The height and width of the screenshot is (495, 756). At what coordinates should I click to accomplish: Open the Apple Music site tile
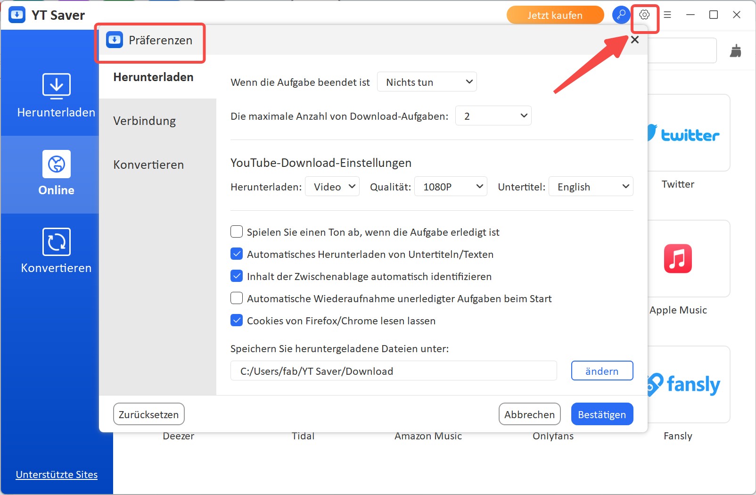click(x=689, y=258)
